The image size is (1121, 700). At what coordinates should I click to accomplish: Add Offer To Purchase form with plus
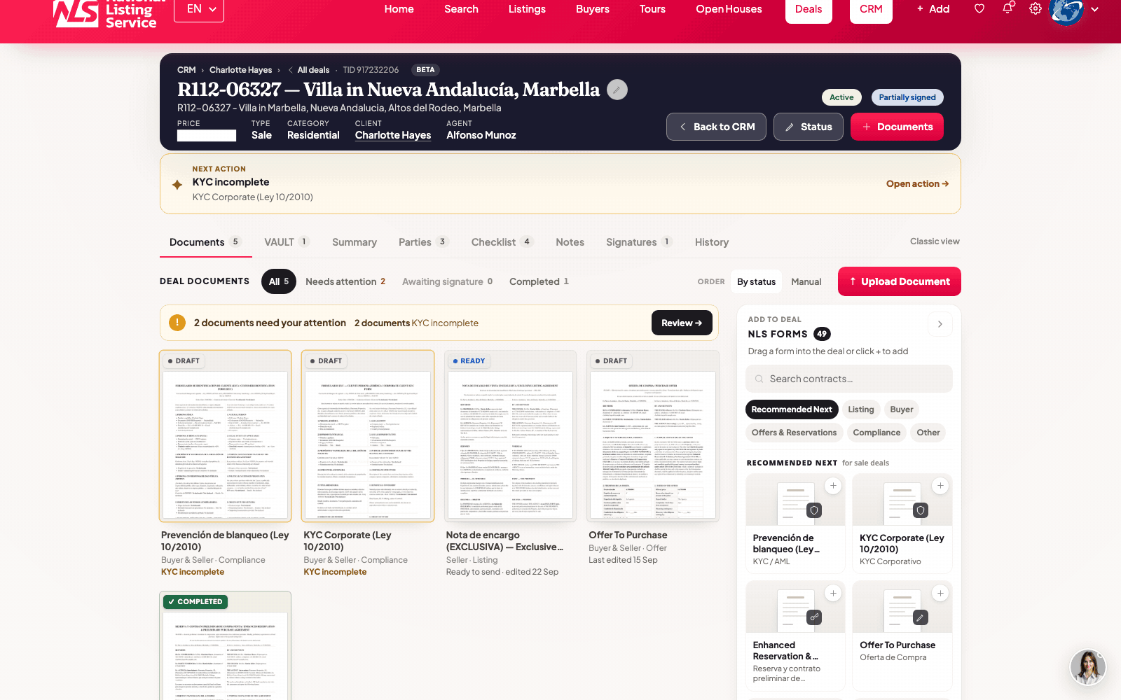point(940,594)
